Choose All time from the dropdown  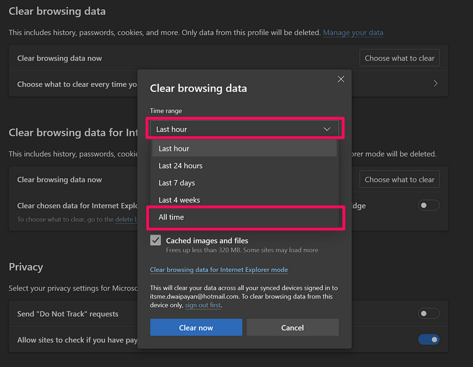pos(244,217)
